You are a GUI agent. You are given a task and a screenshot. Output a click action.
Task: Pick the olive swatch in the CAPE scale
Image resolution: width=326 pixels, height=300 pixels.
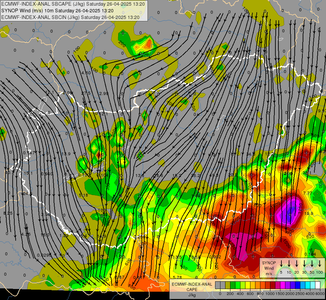coord(228,285)
